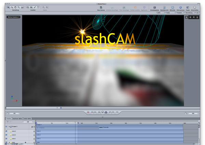Collapse the bottom Licht row triangle

point(9,142)
